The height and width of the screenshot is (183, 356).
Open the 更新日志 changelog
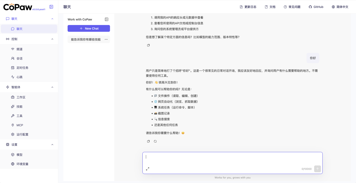[248, 7]
